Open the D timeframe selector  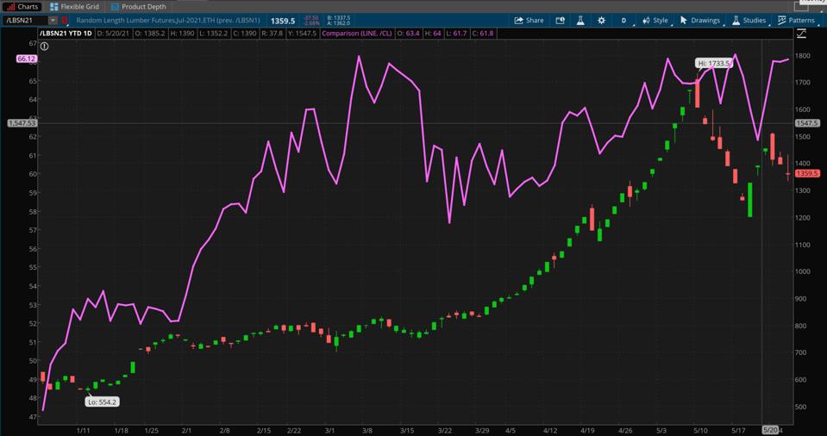pyautogui.click(x=623, y=20)
